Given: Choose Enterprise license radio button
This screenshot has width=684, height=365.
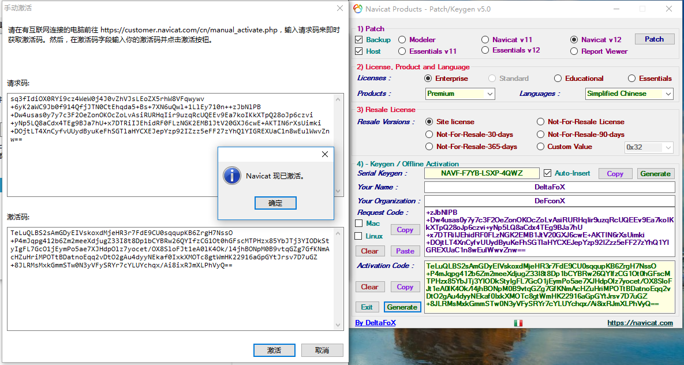Looking at the screenshot, I should click(428, 79).
